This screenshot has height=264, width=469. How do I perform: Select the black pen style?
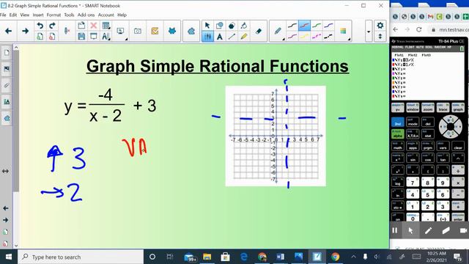pyautogui.click(x=292, y=26)
